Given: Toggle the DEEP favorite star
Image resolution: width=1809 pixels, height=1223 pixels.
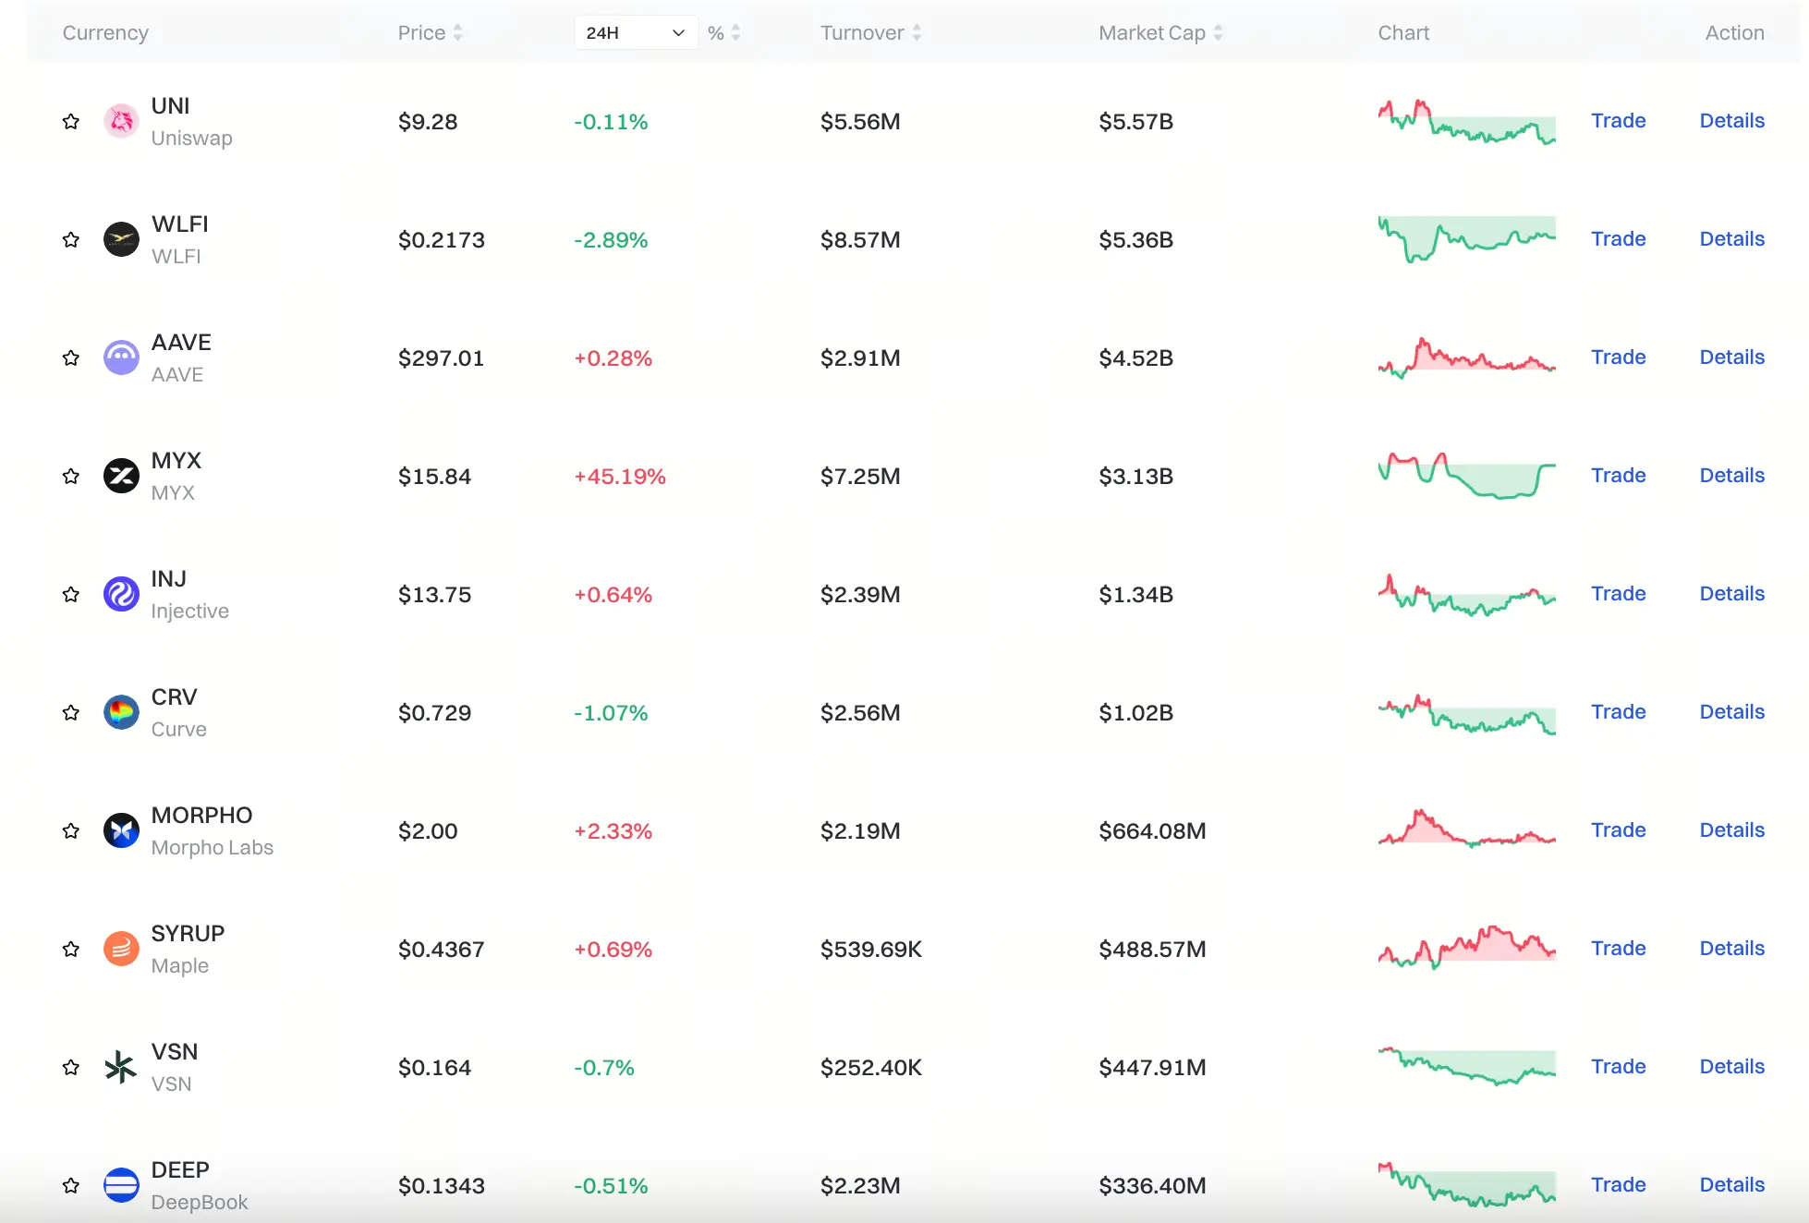Looking at the screenshot, I should 71,1186.
